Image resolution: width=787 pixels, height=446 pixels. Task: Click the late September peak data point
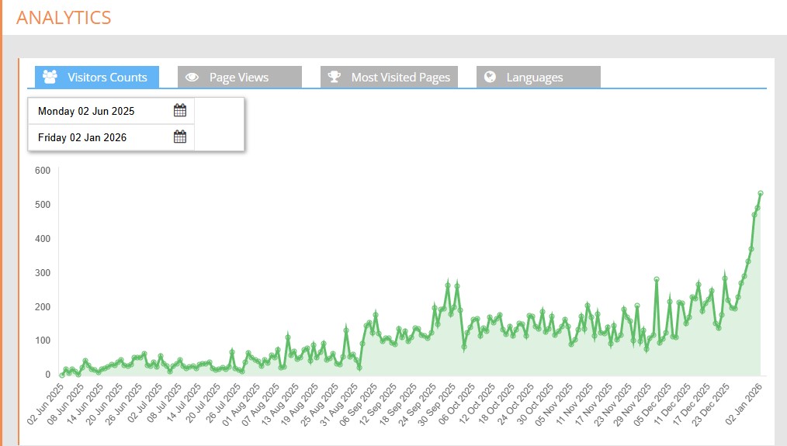pos(448,285)
